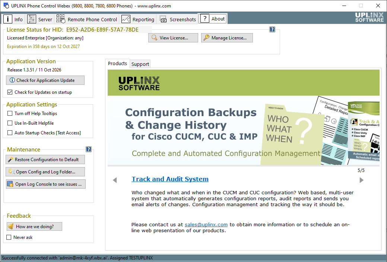Open Remote Phone Control tab
The width and height of the screenshot is (387, 262).
coord(87,19)
